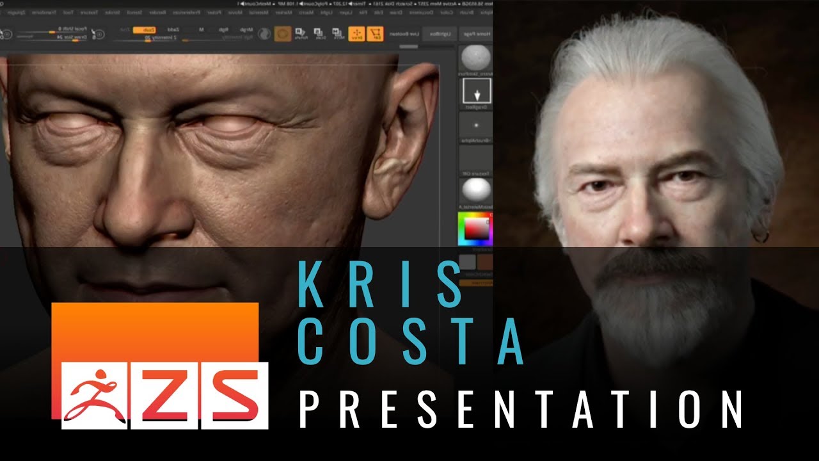The height and width of the screenshot is (461, 819).
Task: Open the Macro menu
Action: [x=306, y=12]
